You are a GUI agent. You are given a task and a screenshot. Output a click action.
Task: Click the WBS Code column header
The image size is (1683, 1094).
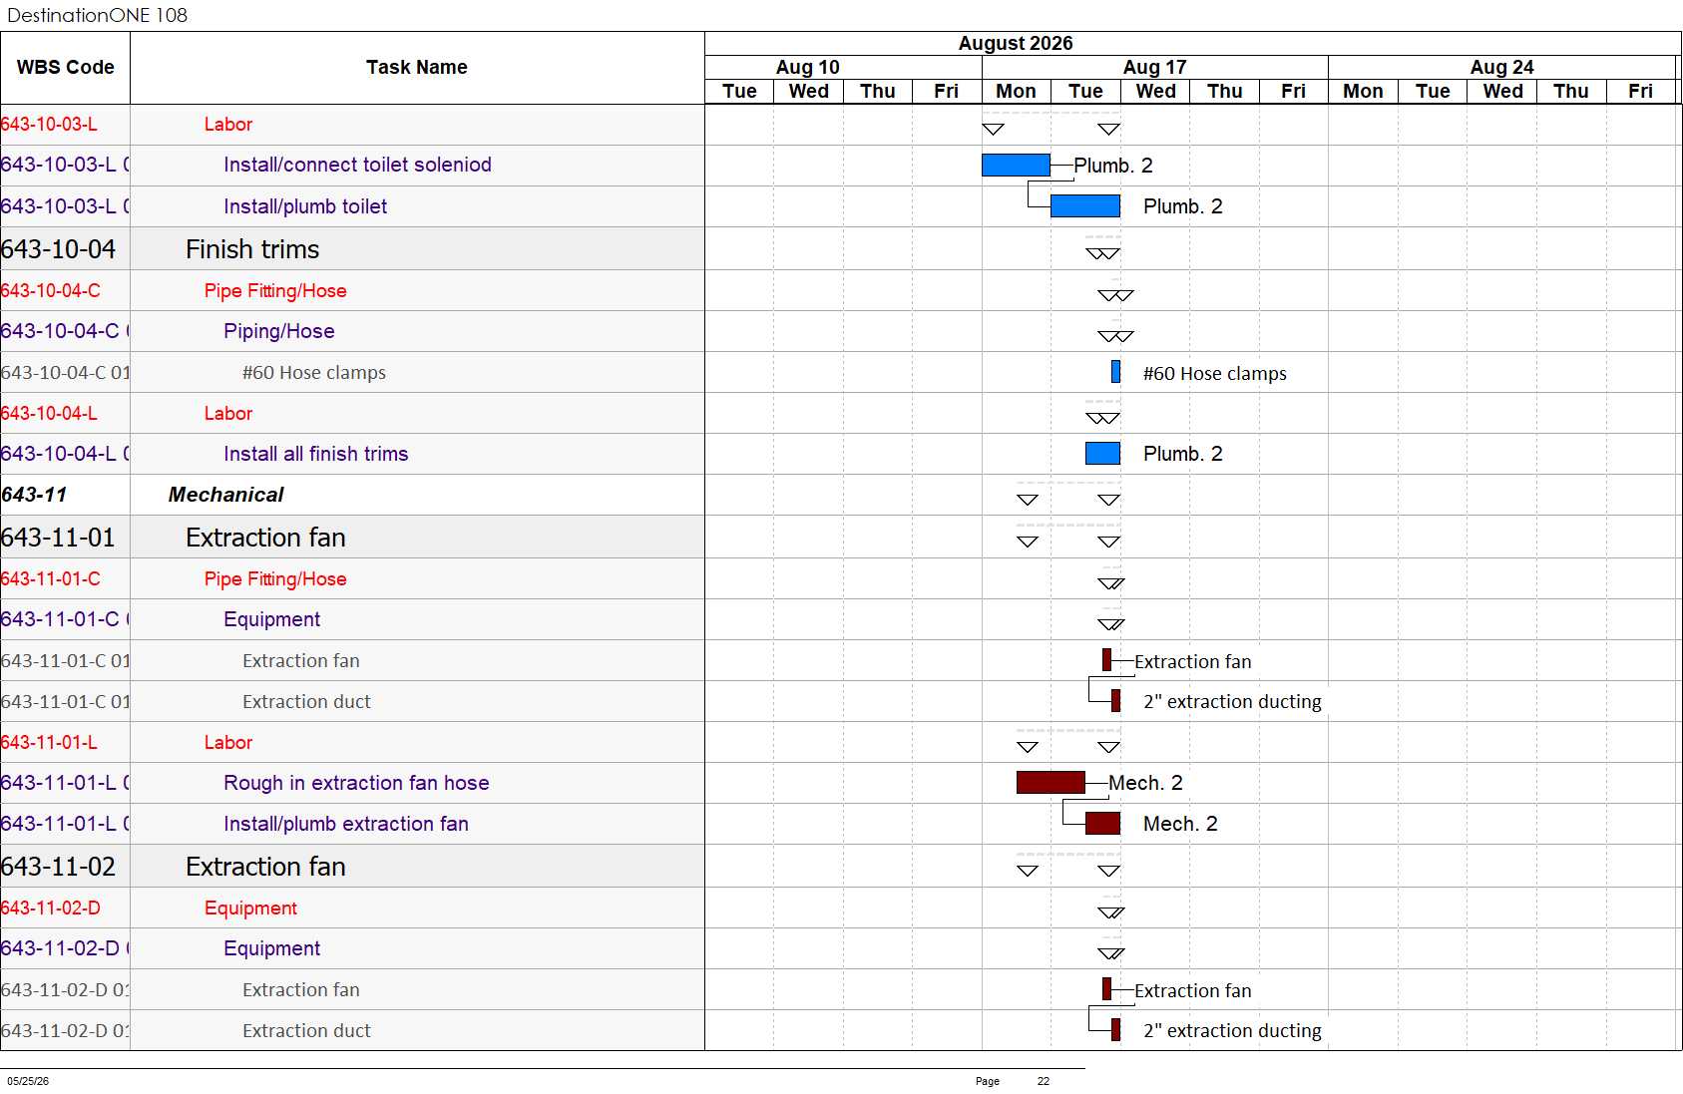(x=65, y=68)
